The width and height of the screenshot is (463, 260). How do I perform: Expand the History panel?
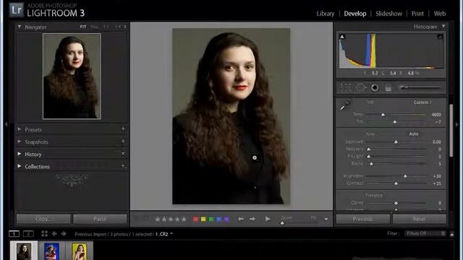[x=20, y=154]
